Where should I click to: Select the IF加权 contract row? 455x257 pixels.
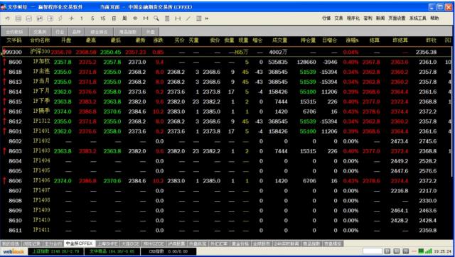tap(226, 62)
